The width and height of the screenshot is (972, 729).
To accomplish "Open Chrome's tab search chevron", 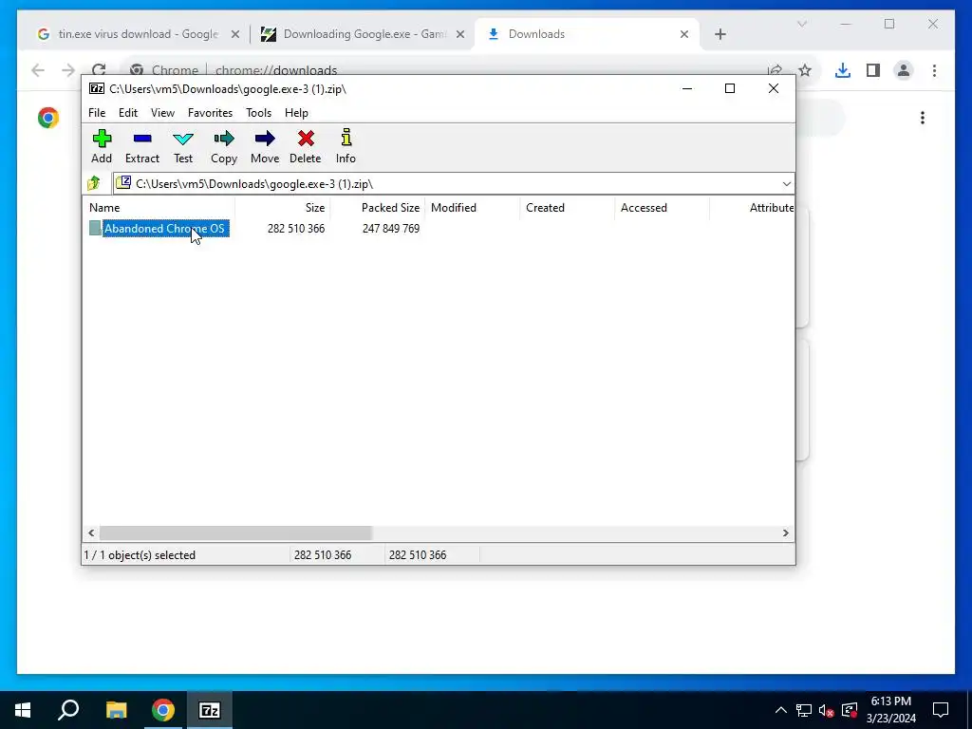I will tap(801, 24).
